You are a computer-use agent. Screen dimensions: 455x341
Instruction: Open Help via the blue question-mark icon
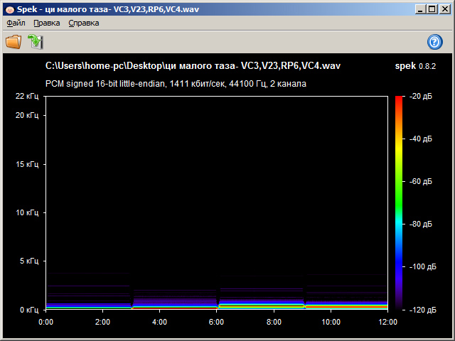pyautogui.click(x=435, y=42)
